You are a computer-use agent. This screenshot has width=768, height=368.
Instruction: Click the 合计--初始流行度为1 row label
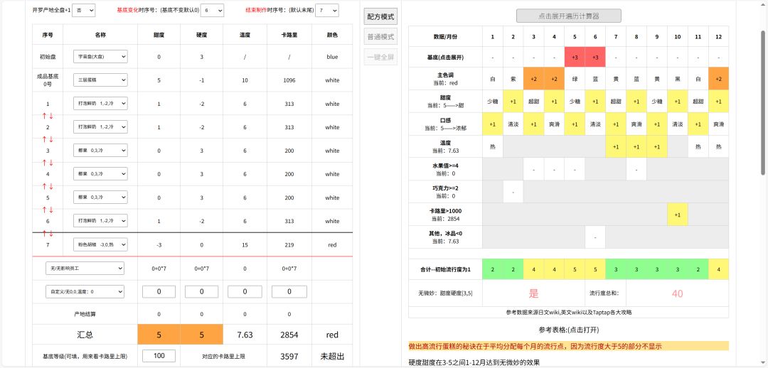pos(445,270)
